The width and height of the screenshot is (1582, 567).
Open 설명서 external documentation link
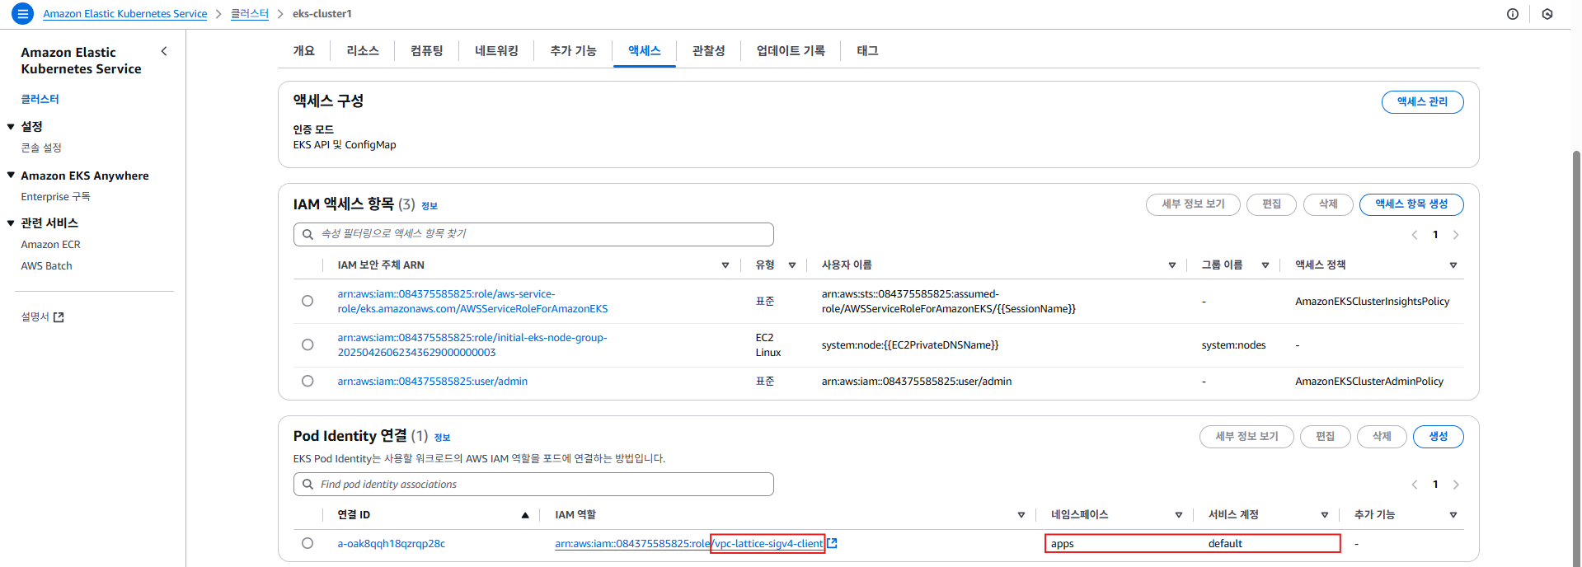(42, 317)
